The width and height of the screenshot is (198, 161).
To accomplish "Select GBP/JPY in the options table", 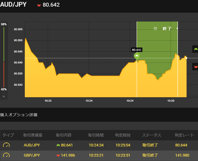I will click(x=32, y=155).
